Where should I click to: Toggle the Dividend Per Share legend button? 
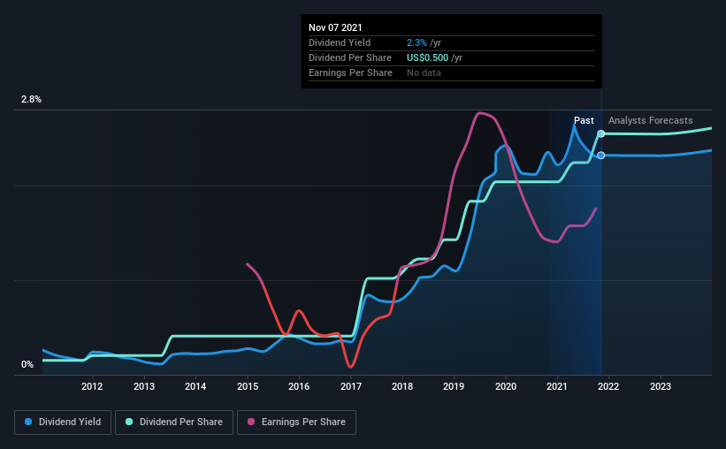point(174,422)
